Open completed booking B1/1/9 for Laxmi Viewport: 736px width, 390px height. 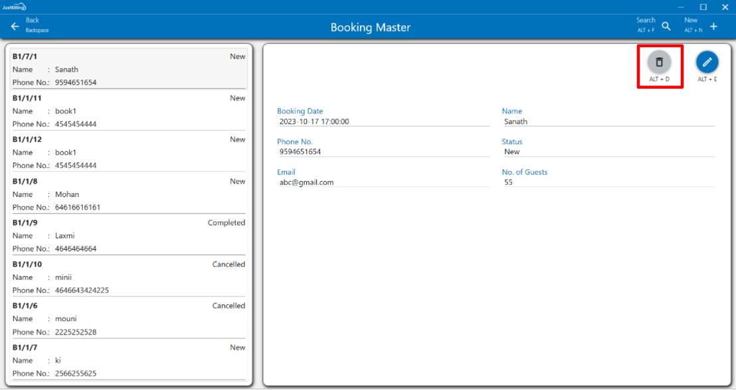129,235
